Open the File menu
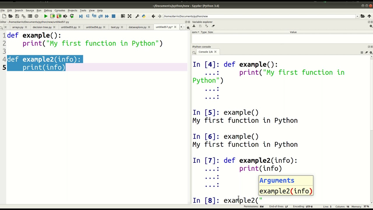Screen dimensions: 373x210 coord(3,10)
